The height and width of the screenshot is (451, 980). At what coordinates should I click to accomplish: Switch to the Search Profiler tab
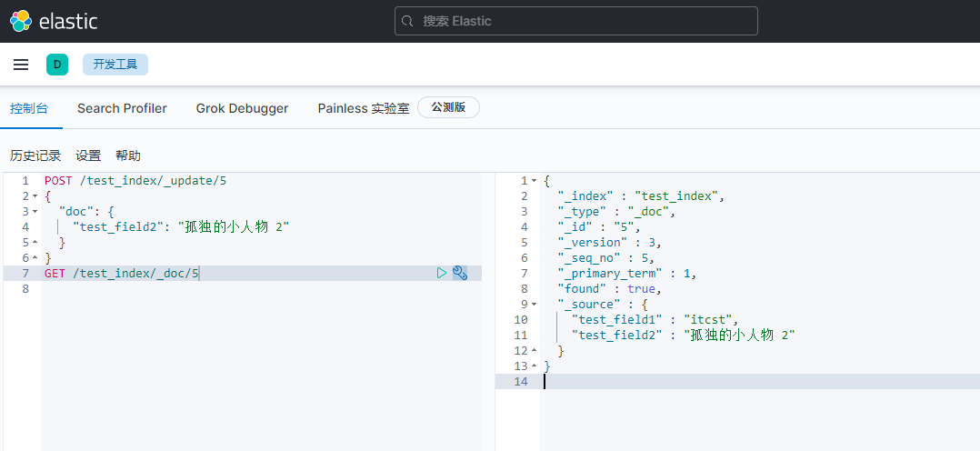click(122, 108)
